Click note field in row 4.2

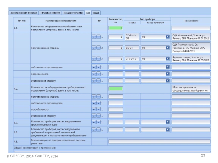[191, 89]
